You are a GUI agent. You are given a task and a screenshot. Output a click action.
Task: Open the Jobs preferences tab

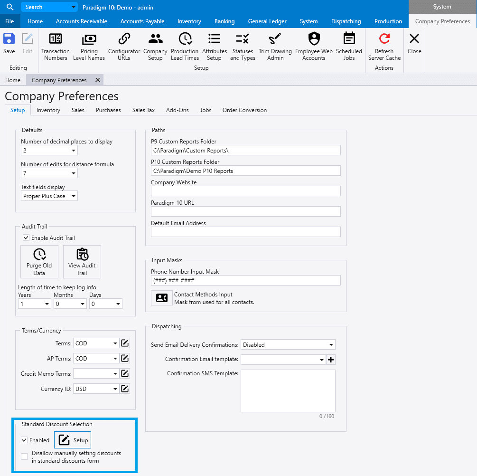(206, 110)
